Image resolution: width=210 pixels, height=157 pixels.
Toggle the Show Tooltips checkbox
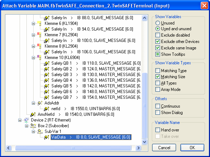tap(157, 54)
